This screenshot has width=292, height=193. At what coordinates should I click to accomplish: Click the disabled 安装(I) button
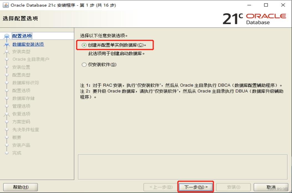pos(233,187)
